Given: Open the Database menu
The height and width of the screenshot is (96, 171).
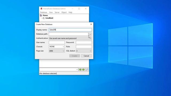Looking at the screenshot, I should pos(44,12).
